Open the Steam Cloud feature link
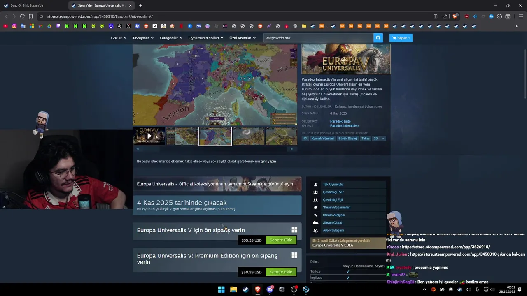Viewport: 527px width, 296px height. (332, 223)
